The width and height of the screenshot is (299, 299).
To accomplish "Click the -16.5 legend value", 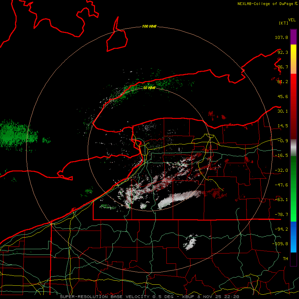I will tap(281, 155).
